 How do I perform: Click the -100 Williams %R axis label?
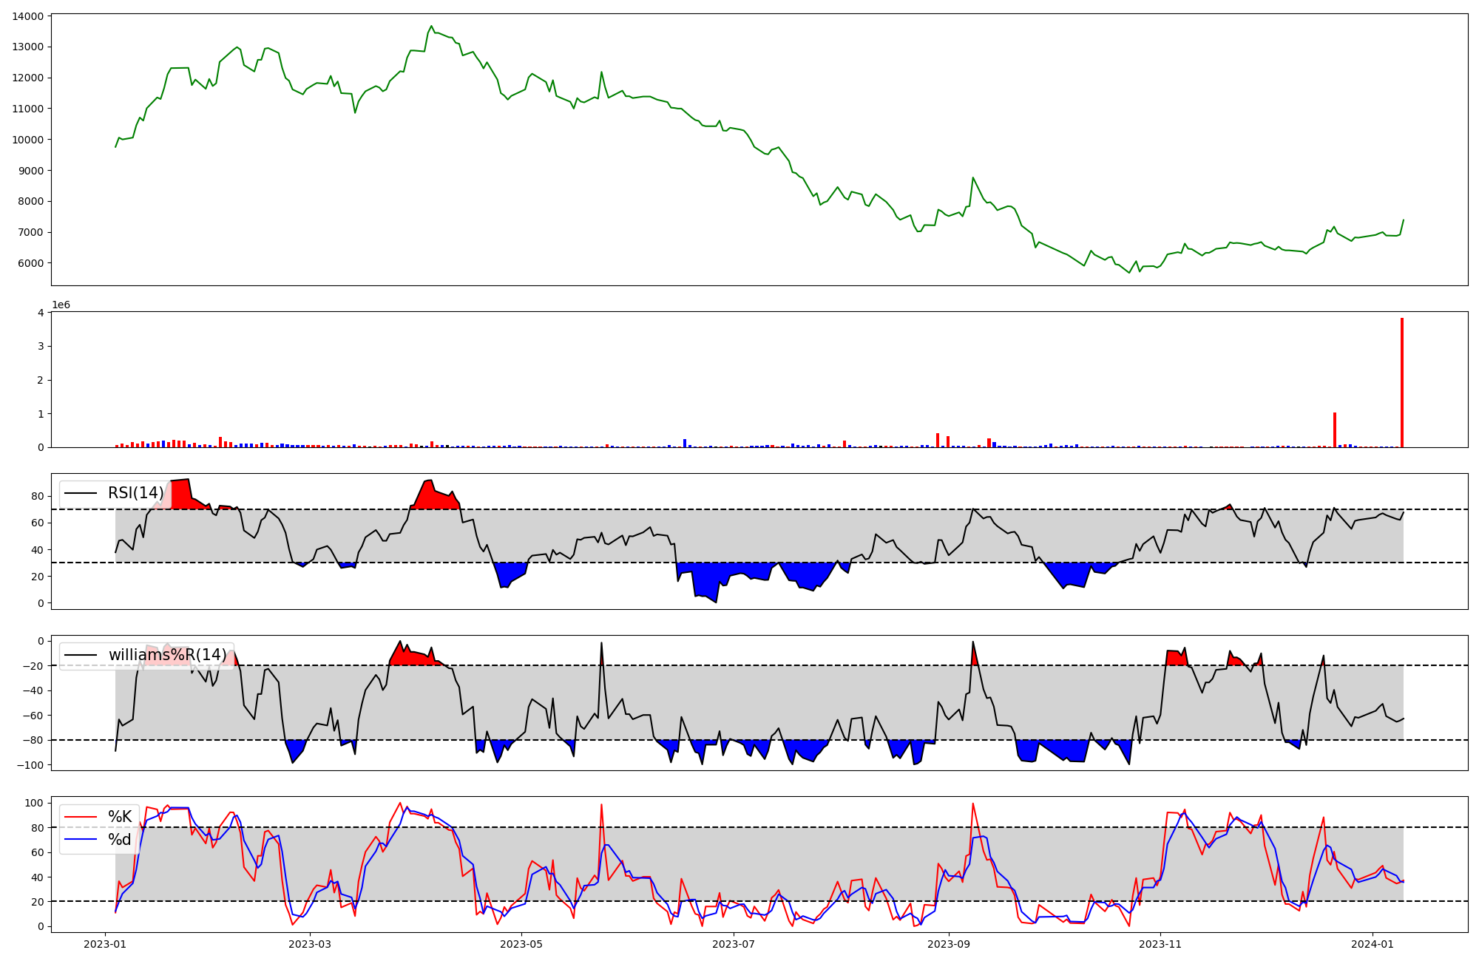click(x=29, y=765)
